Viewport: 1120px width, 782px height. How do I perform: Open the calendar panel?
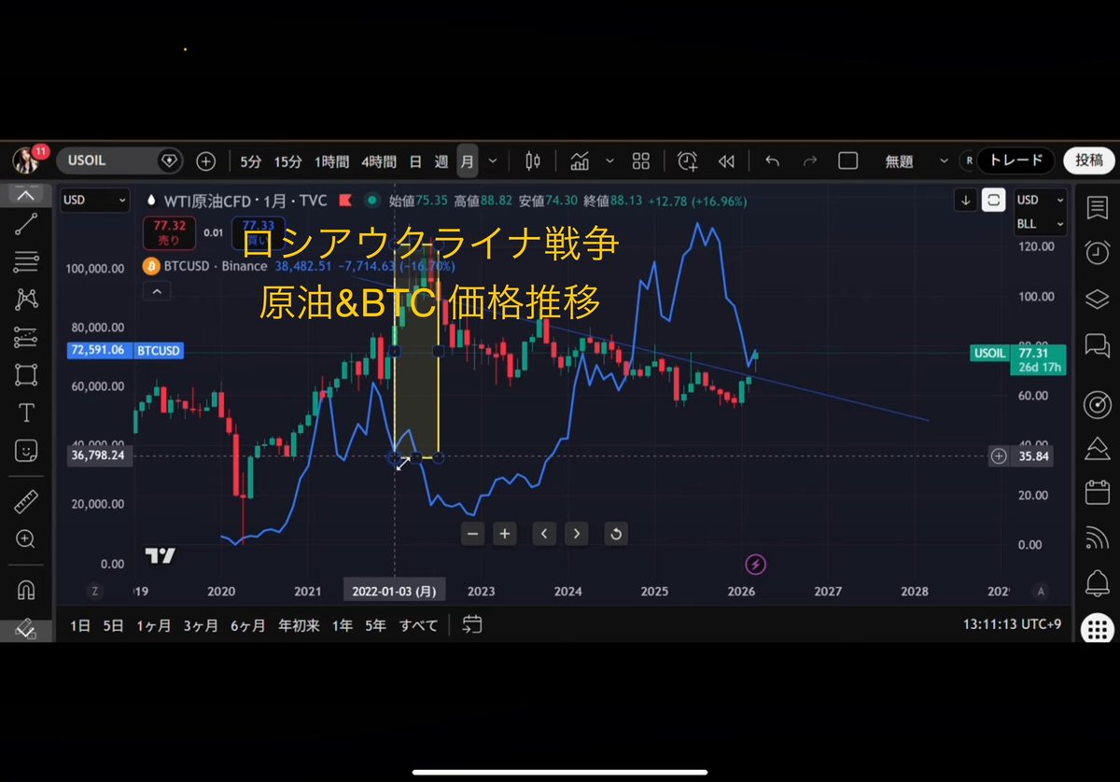tap(1096, 492)
